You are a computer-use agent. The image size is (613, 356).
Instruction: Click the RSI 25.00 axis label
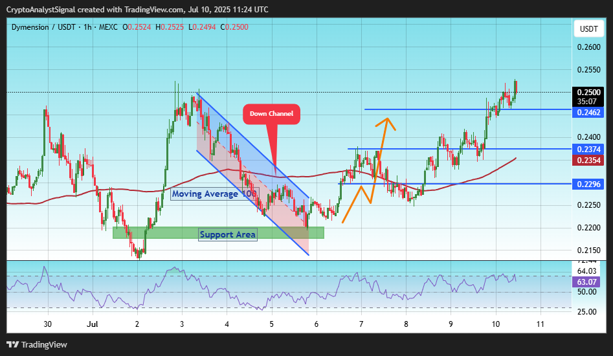587,312
